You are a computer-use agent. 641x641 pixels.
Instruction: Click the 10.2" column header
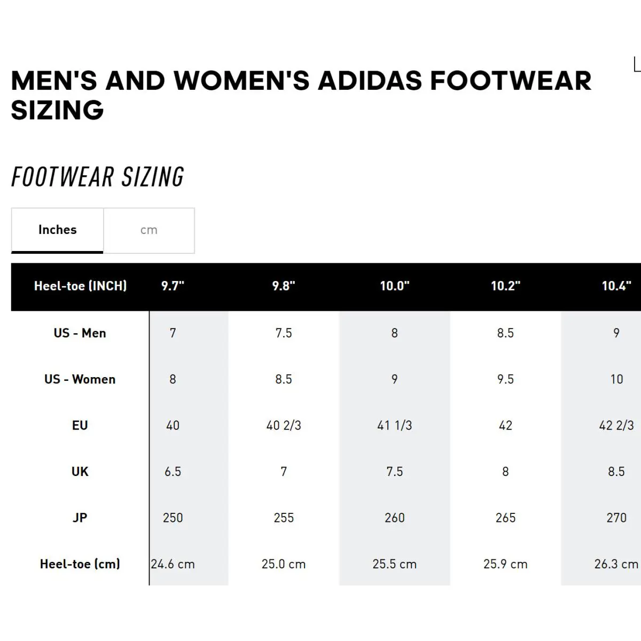(505, 286)
